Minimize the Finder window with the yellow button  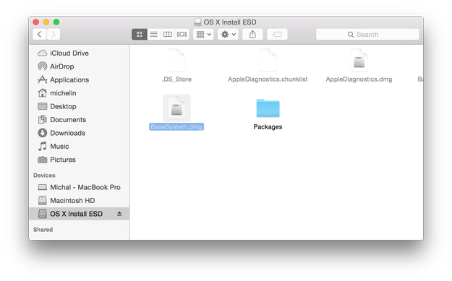click(46, 22)
